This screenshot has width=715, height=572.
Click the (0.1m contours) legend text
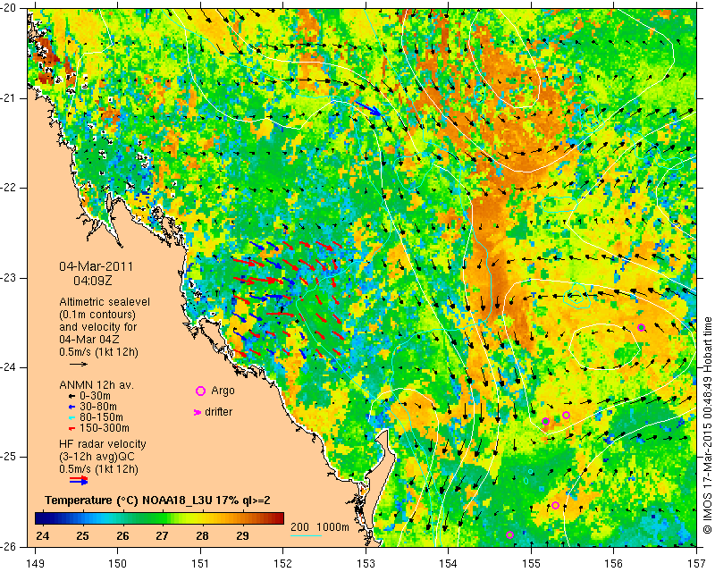point(97,315)
